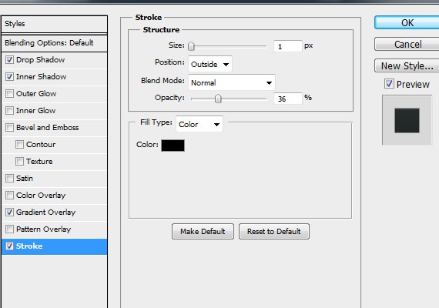Click the Opacity percentage input field
439x308 pixels.
[288, 99]
